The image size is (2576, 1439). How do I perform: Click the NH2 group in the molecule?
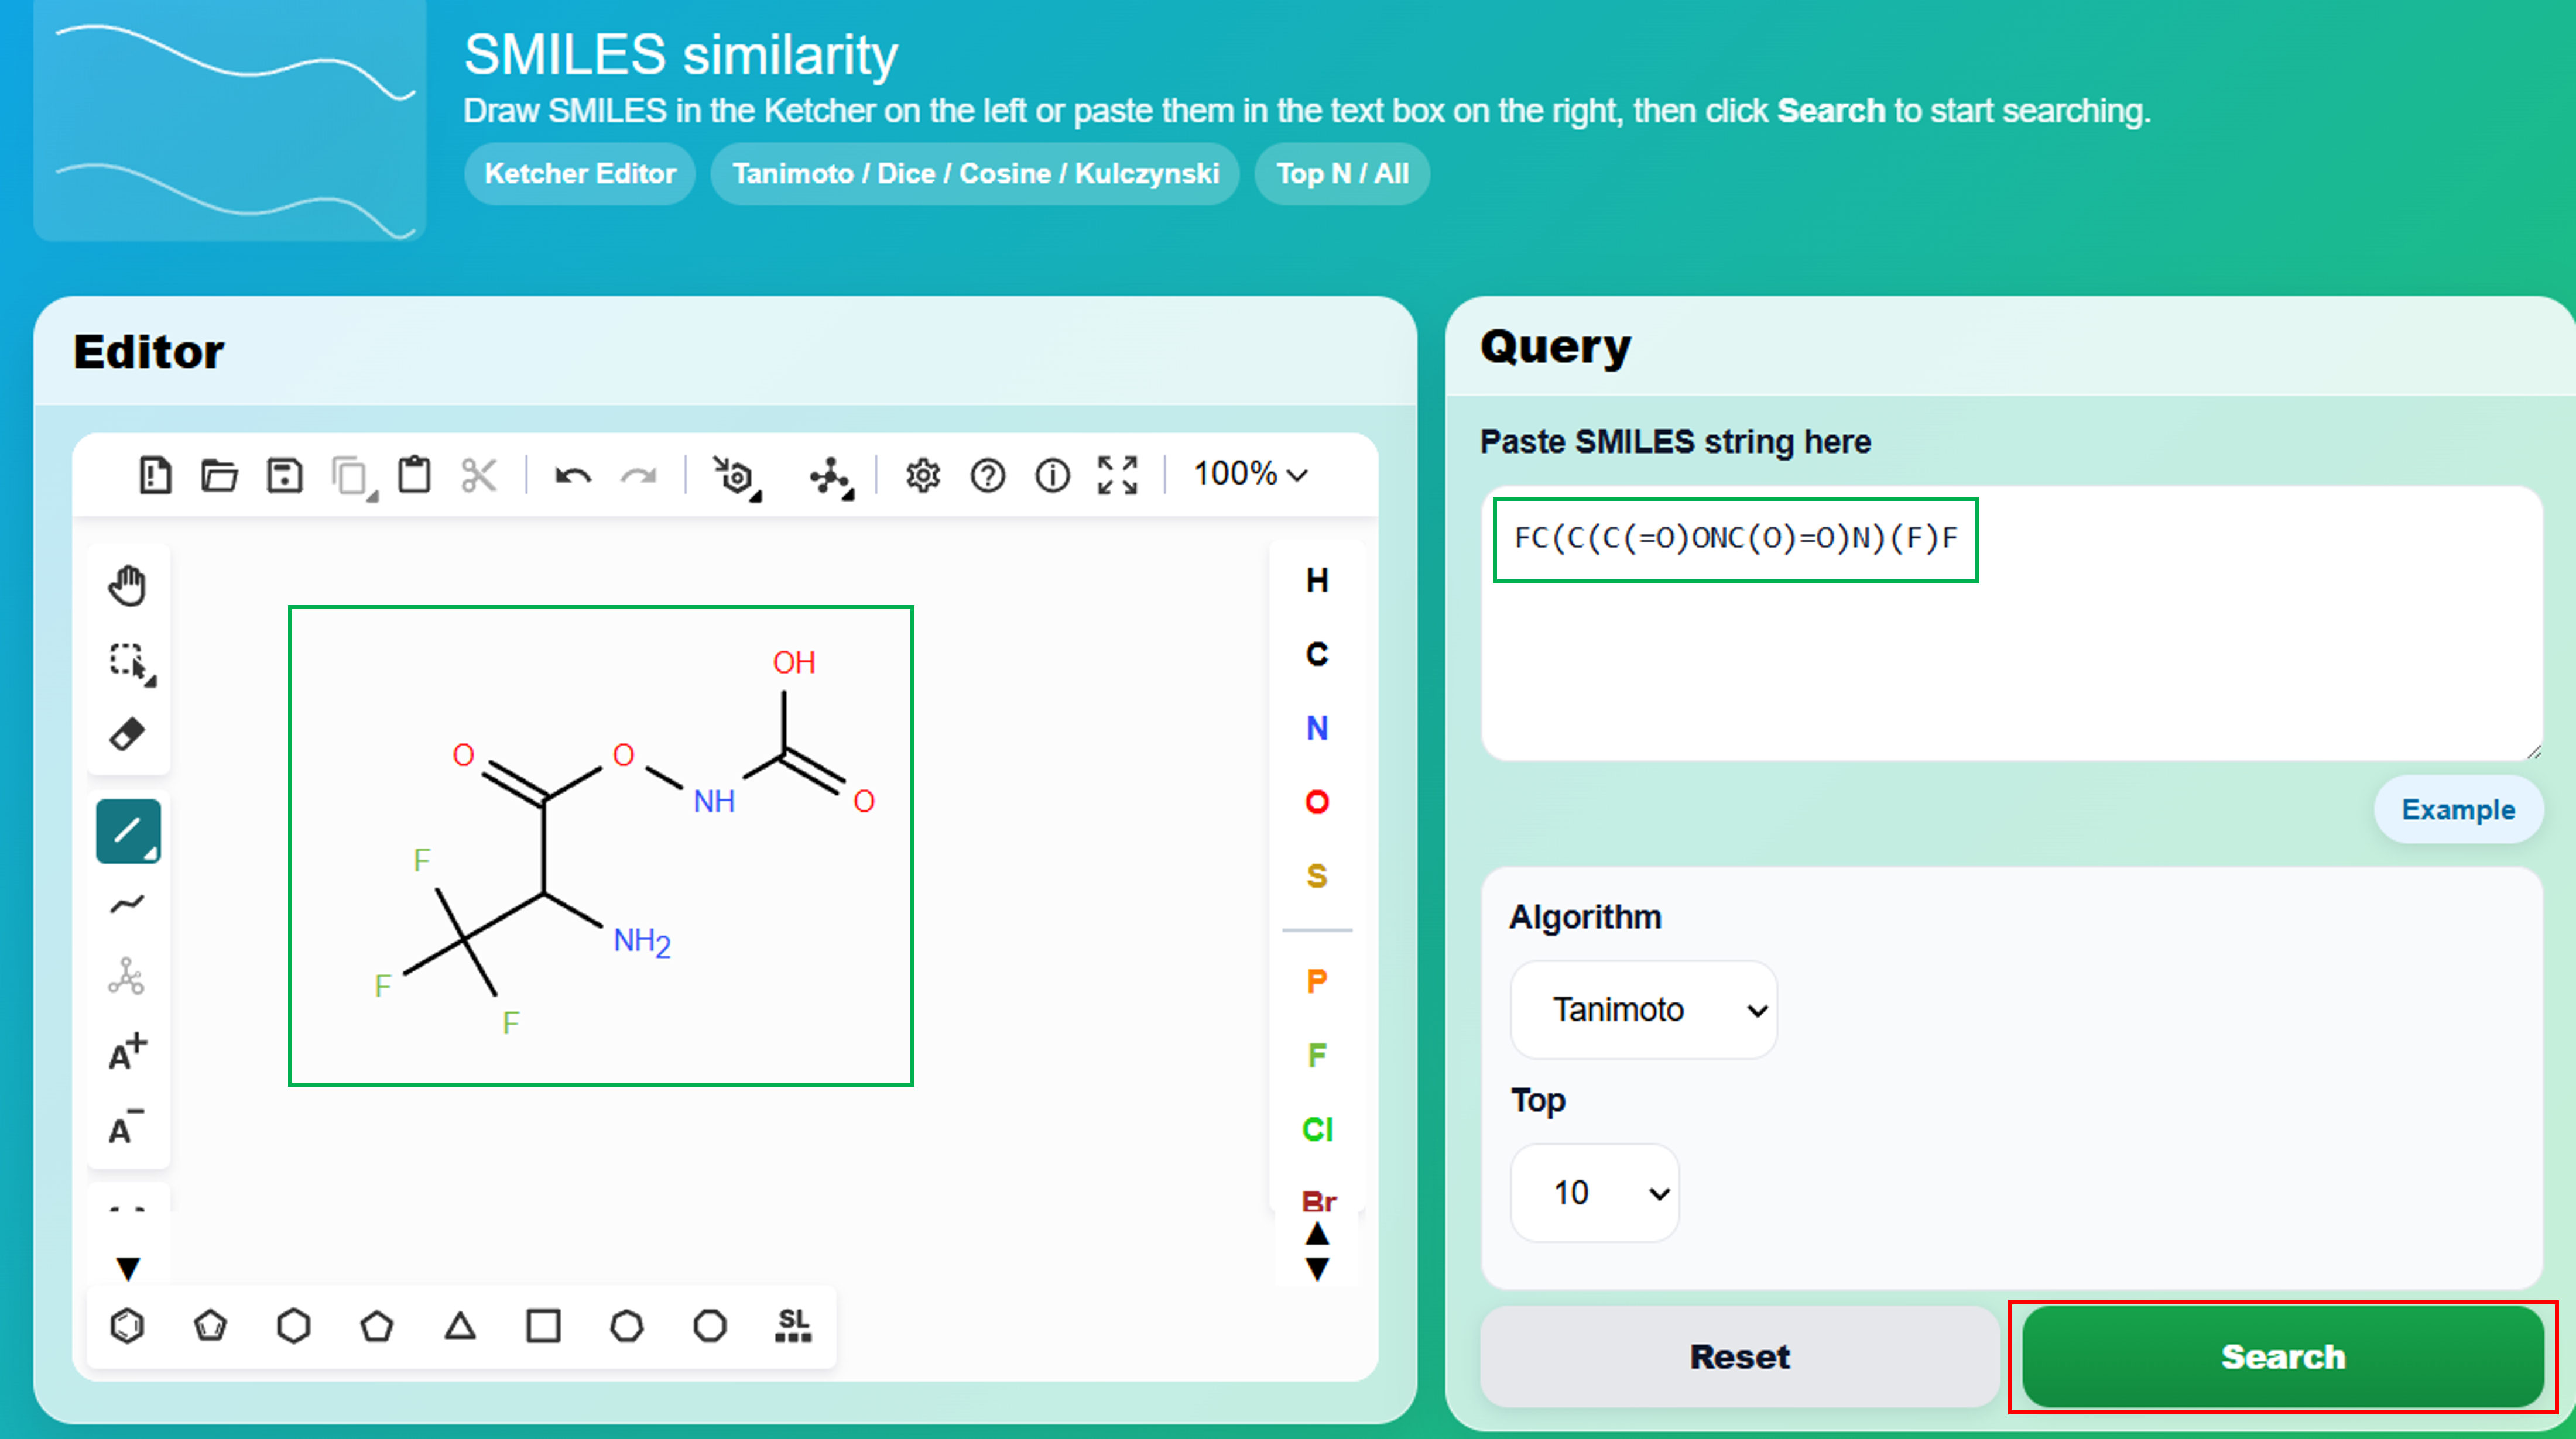tap(642, 942)
